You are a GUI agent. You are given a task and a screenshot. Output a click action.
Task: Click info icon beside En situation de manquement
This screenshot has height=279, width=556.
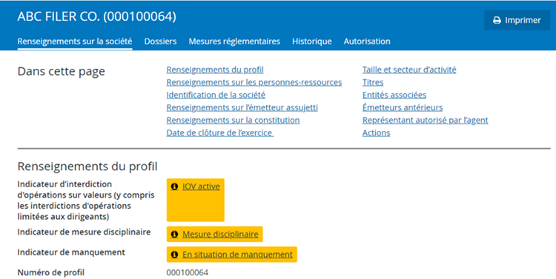(x=174, y=255)
